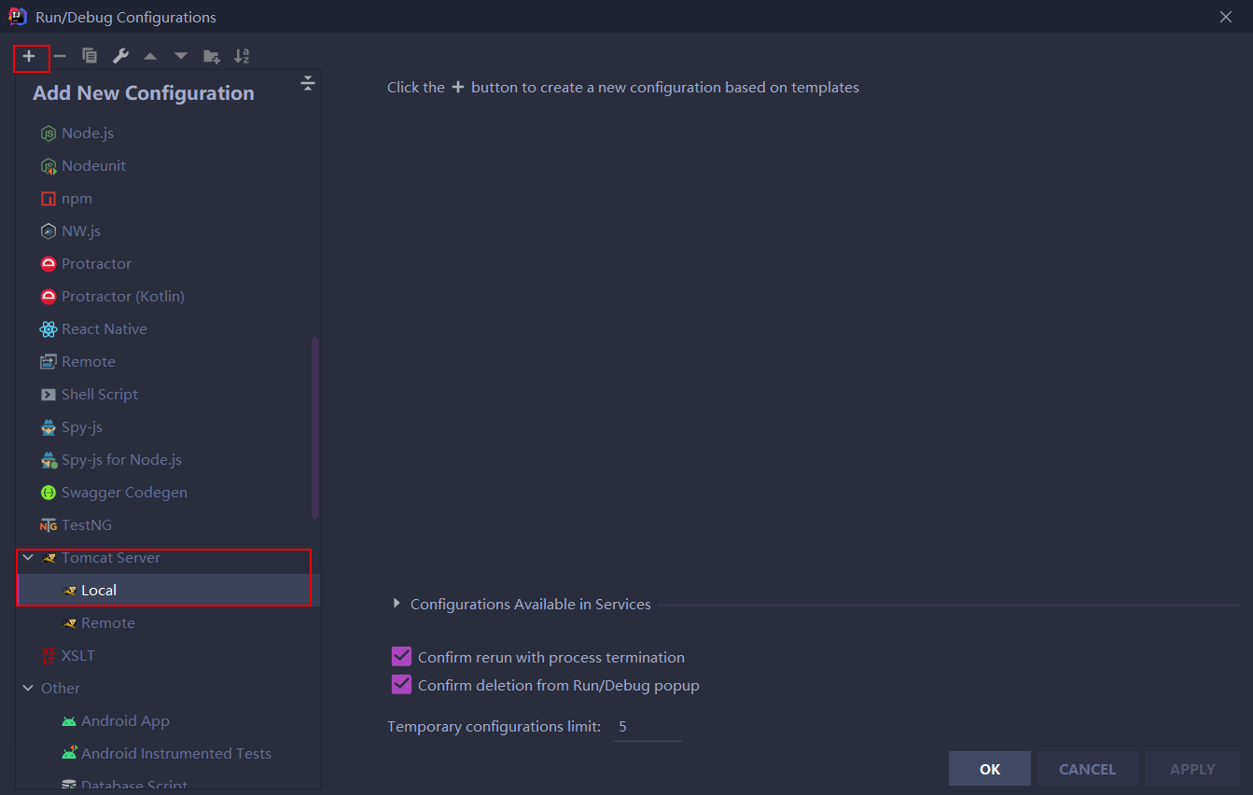
Task: Click the Add New Configuration plus button
Action: click(30, 56)
